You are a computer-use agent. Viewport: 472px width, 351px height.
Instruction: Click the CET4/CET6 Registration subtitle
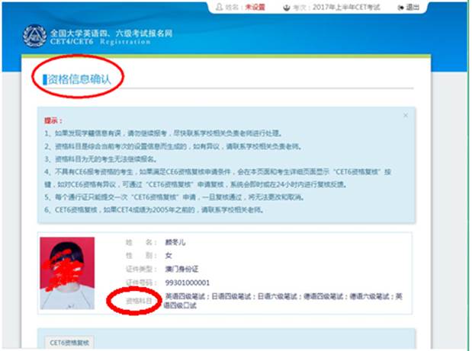(x=100, y=41)
